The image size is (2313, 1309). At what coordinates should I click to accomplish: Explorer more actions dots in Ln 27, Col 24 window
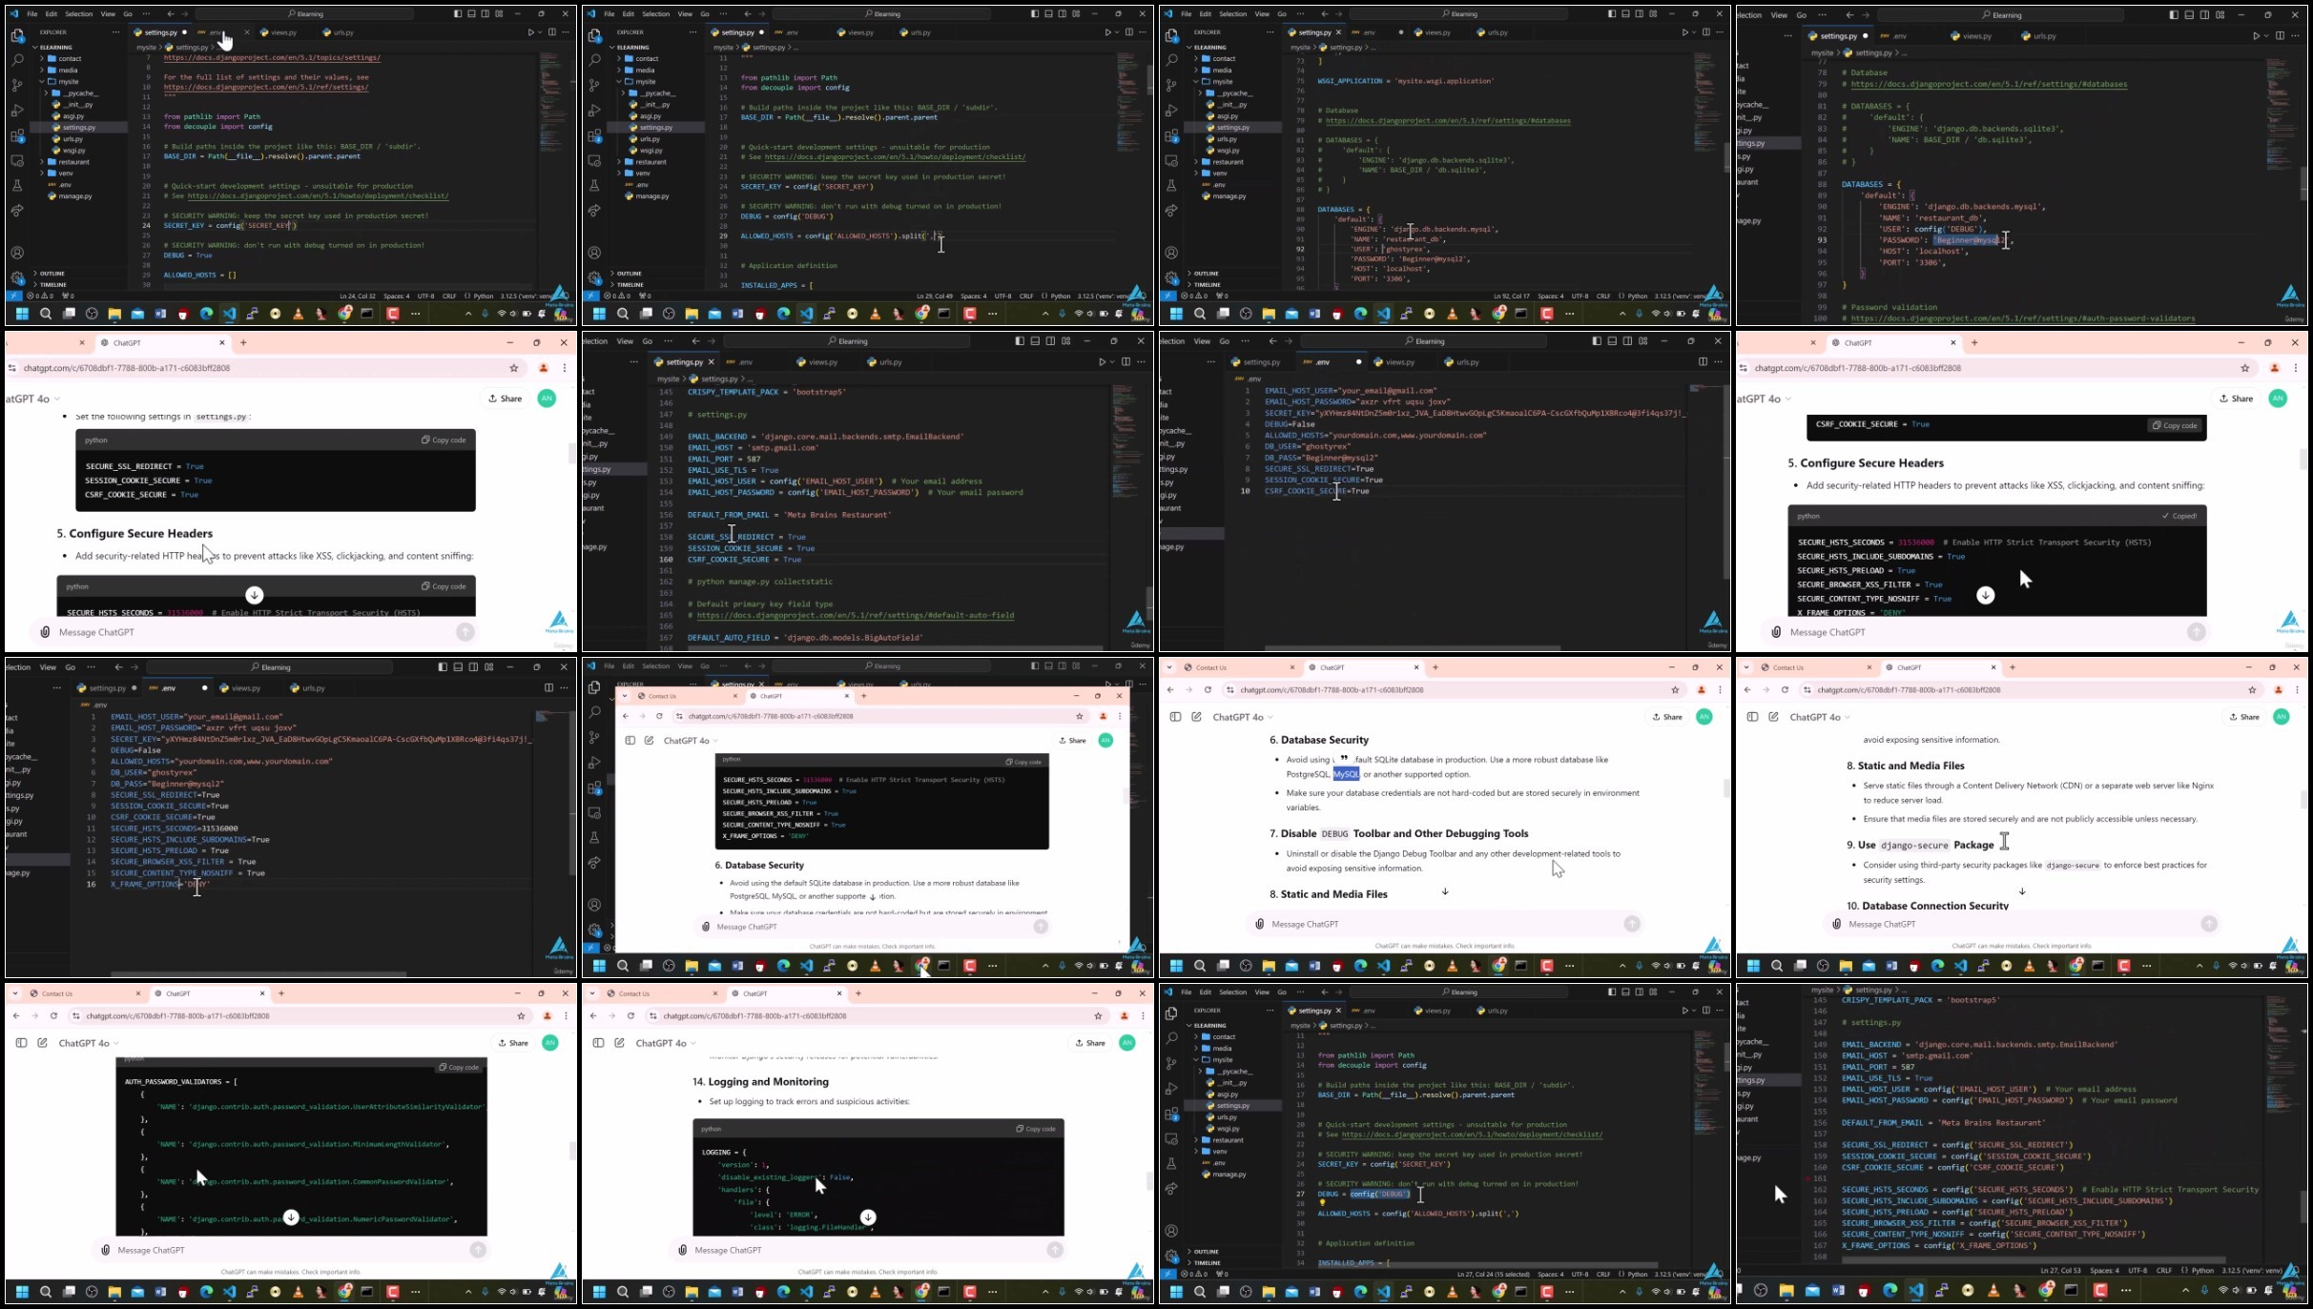tap(1270, 1011)
